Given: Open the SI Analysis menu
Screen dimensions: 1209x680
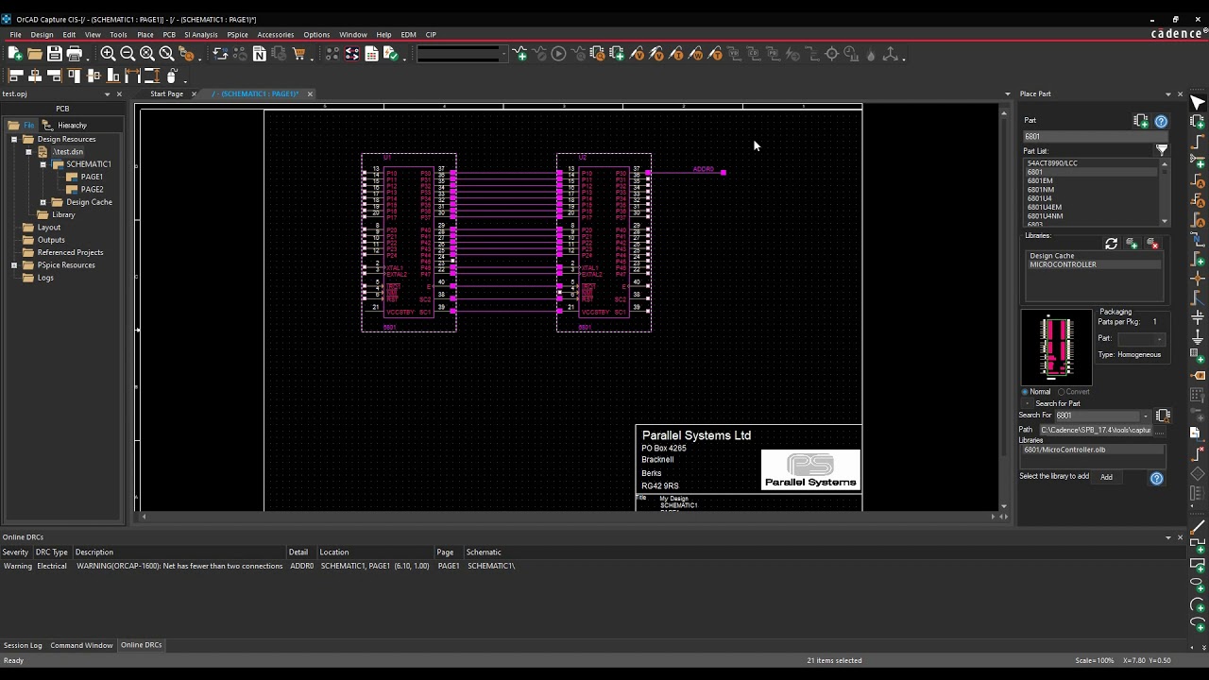Looking at the screenshot, I should tap(200, 34).
